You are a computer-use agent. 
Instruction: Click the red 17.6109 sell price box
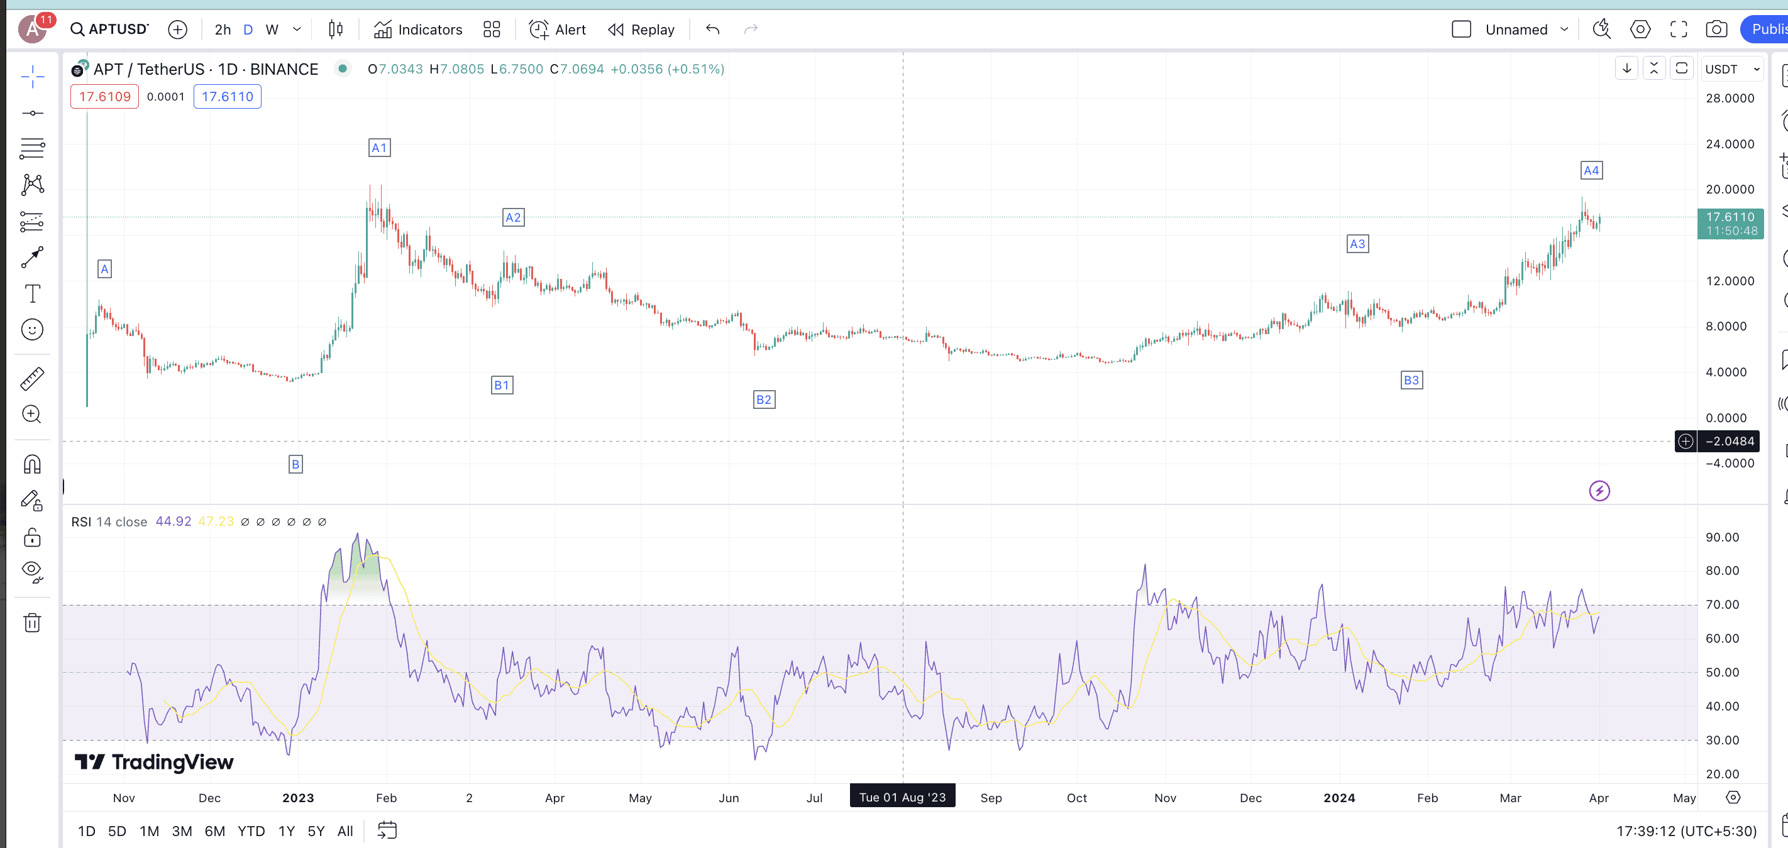105,96
